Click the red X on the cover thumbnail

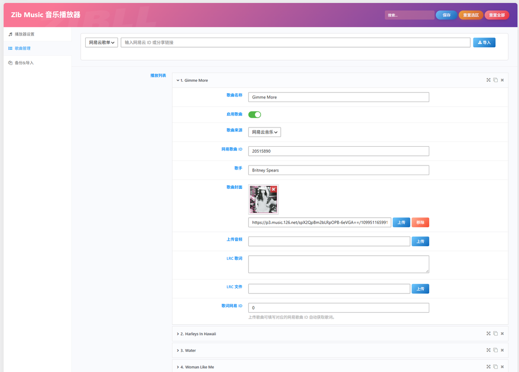[x=273, y=189]
